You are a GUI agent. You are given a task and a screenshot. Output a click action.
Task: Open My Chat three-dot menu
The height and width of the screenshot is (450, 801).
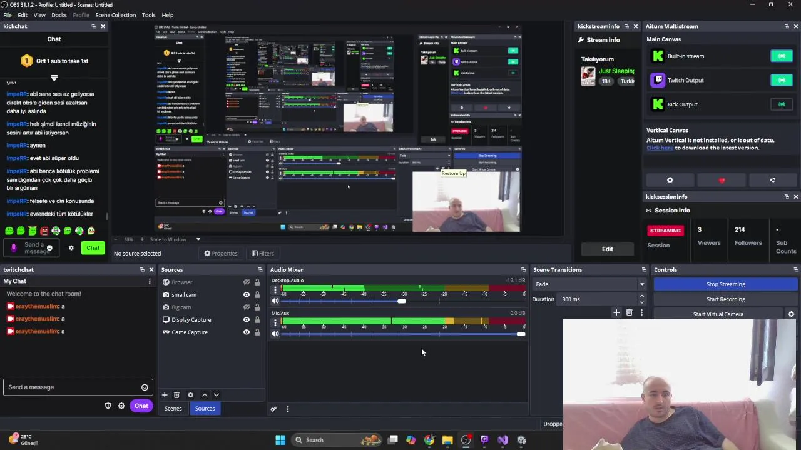tap(150, 281)
